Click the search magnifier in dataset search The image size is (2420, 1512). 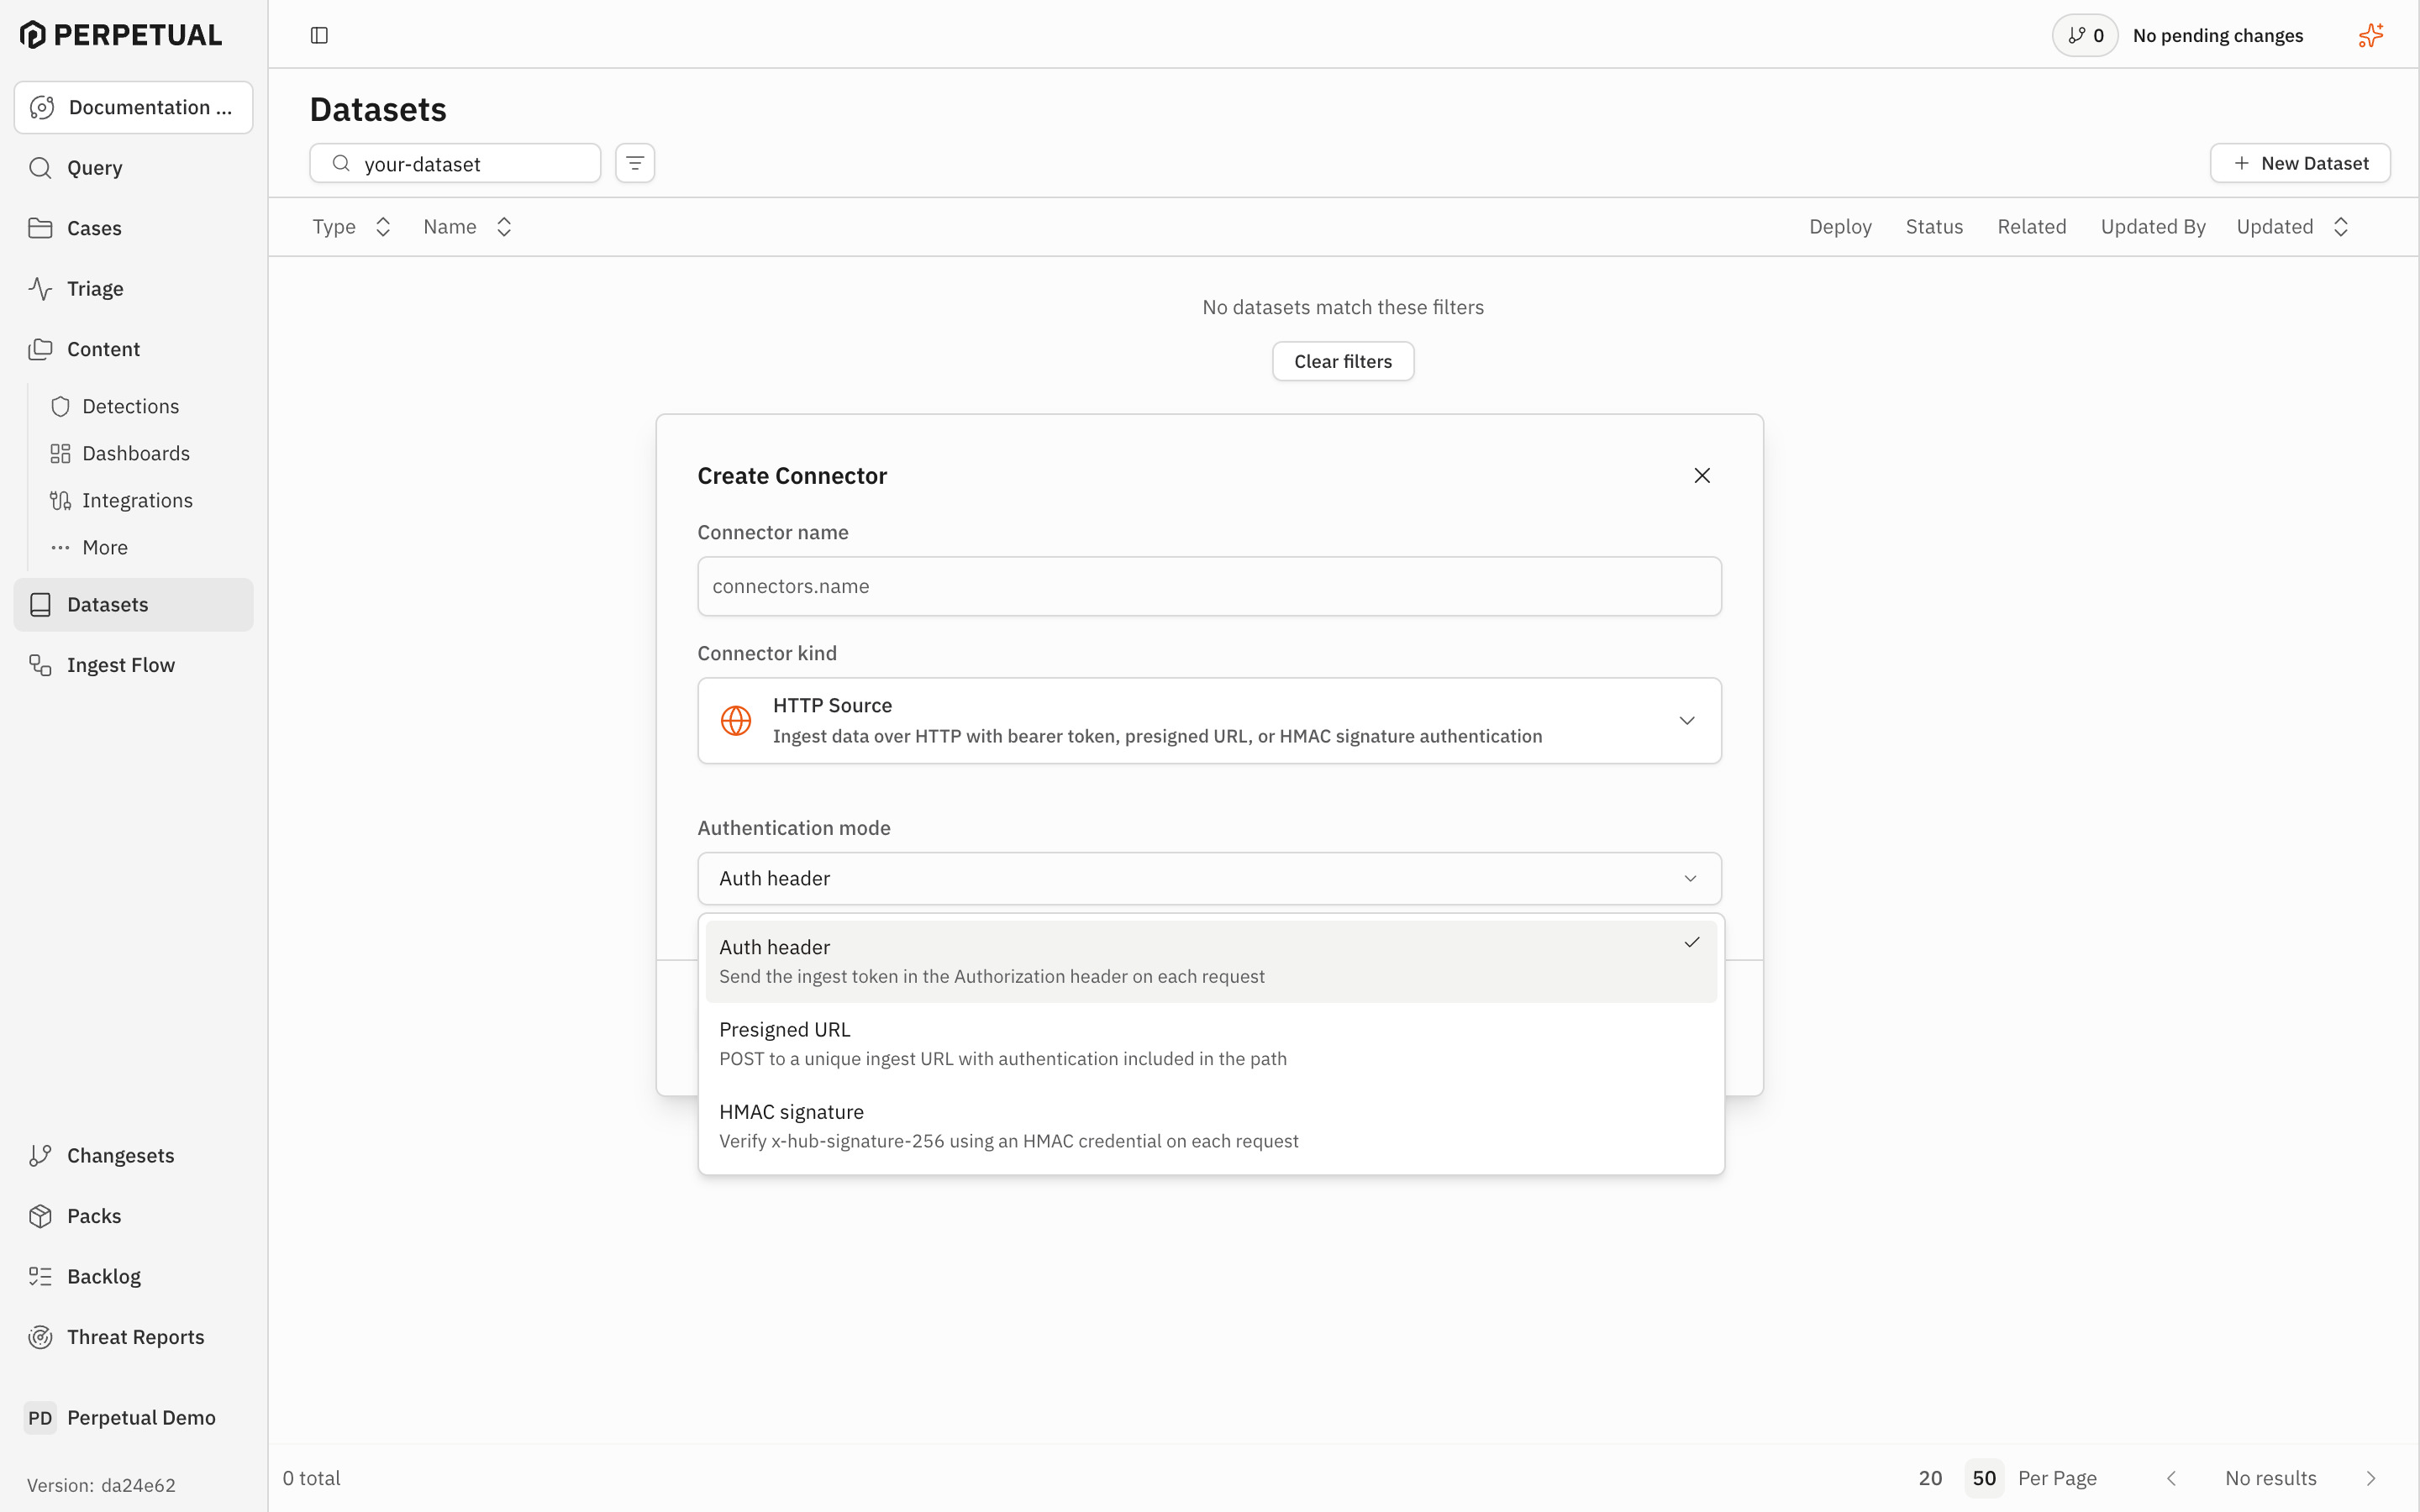pos(341,163)
